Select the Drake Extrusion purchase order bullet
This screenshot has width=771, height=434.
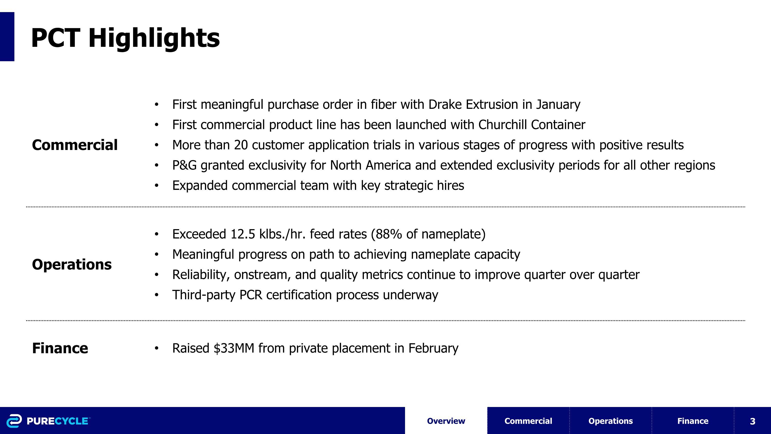point(376,104)
